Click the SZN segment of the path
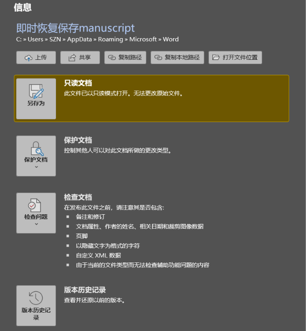 tap(55, 39)
